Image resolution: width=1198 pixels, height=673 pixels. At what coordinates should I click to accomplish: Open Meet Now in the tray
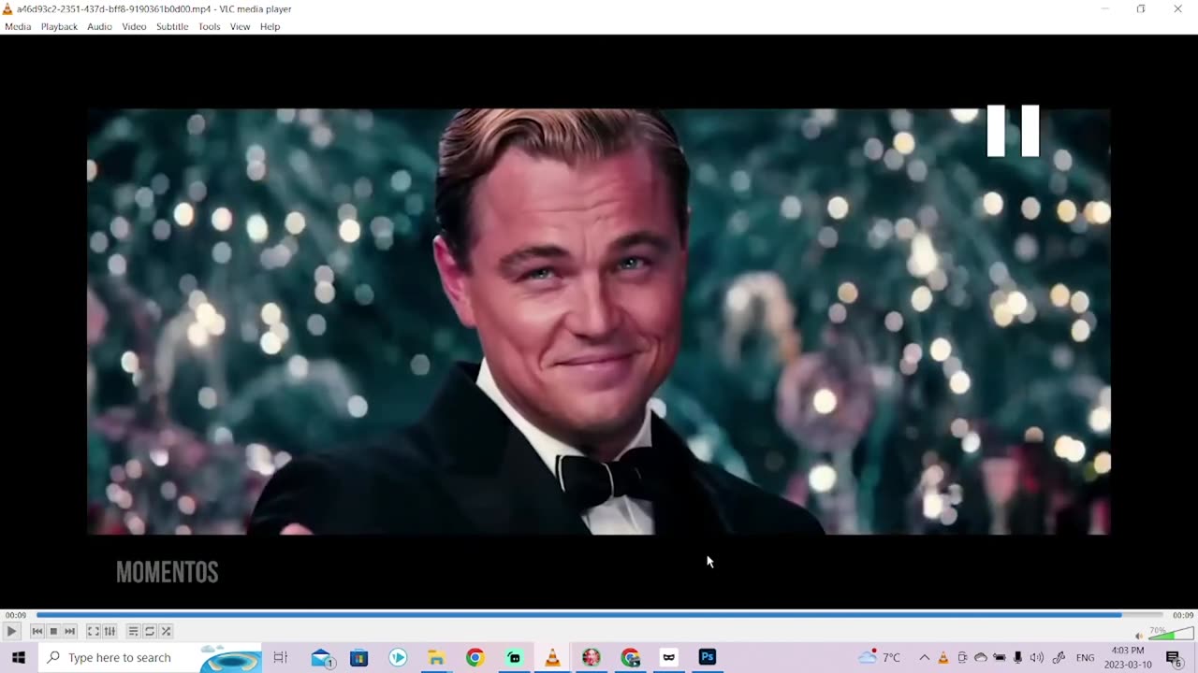[962, 658]
